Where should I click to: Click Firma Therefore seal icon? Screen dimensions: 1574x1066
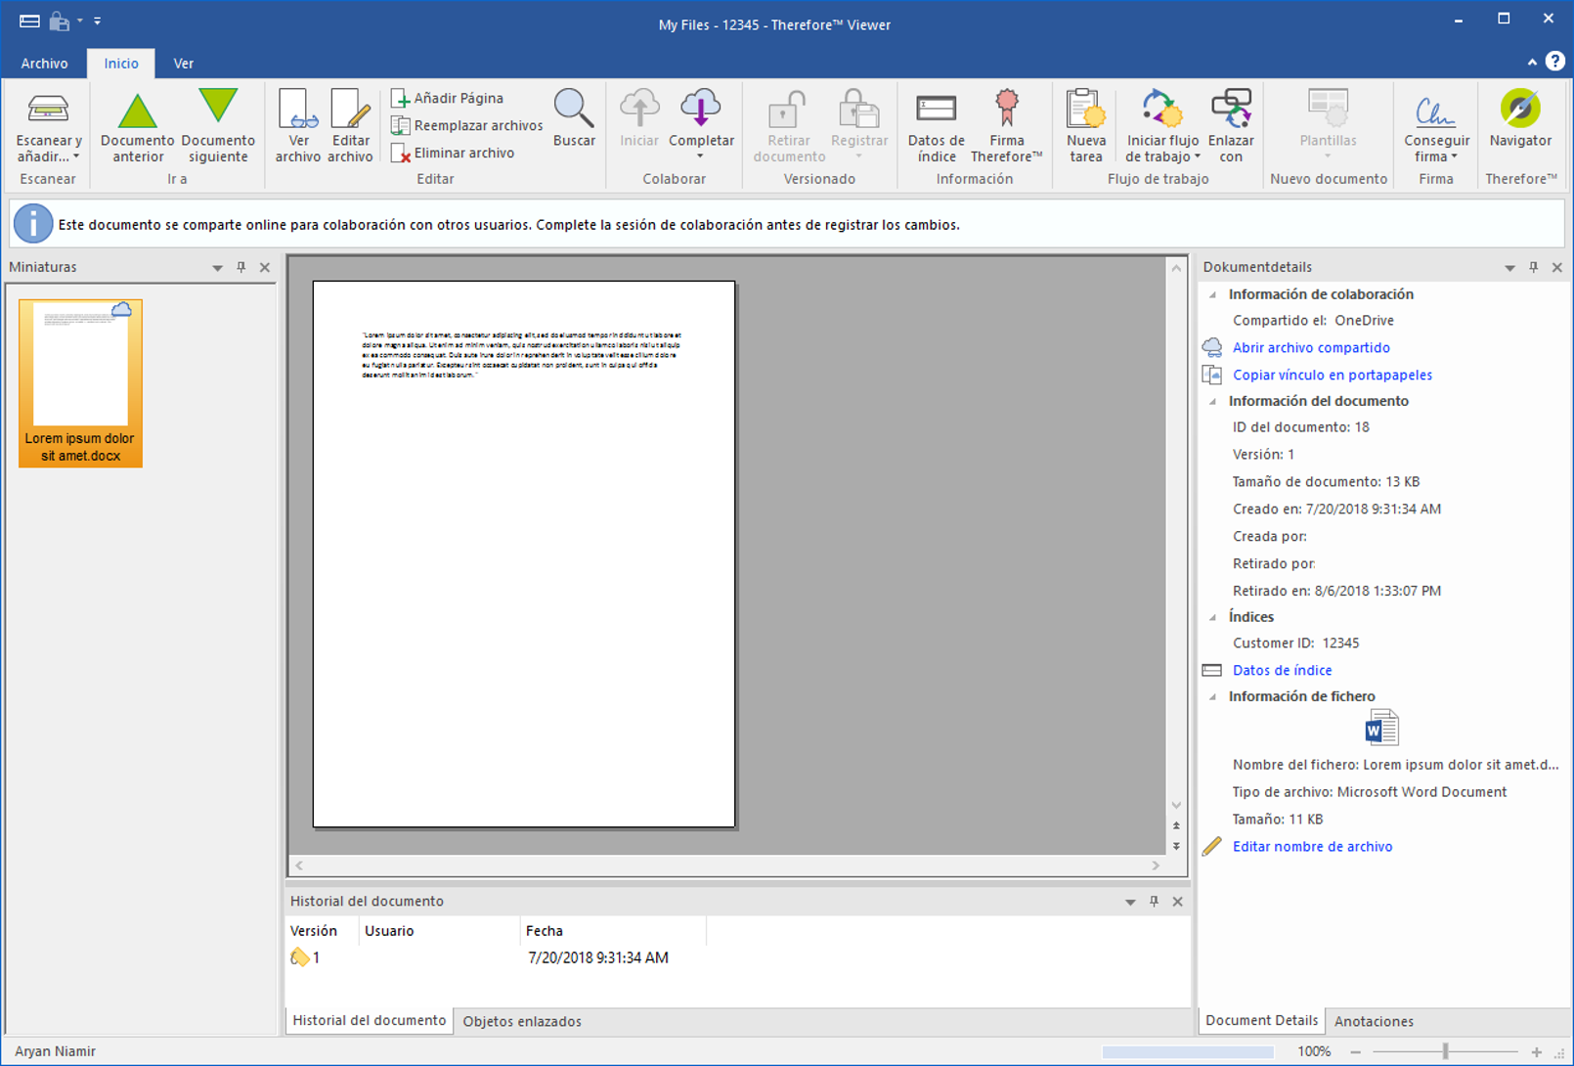(x=1006, y=109)
